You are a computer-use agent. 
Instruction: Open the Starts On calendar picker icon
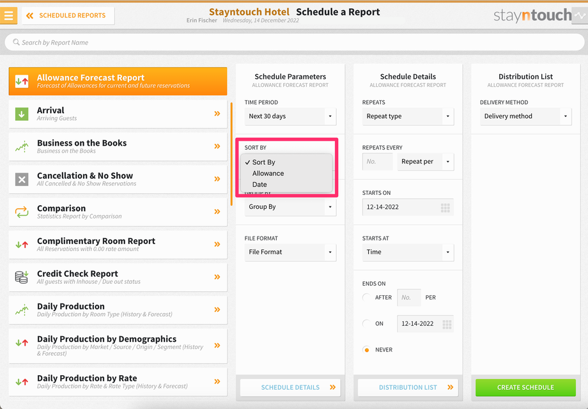click(445, 208)
